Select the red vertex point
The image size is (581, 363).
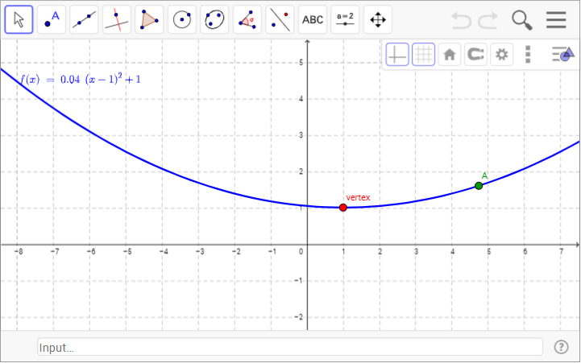pyautogui.click(x=343, y=208)
